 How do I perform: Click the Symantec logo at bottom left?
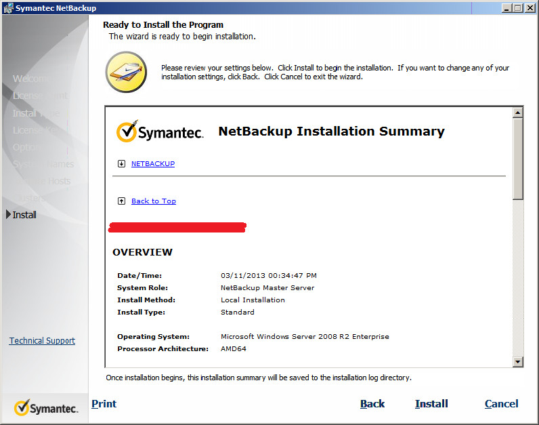pos(46,408)
